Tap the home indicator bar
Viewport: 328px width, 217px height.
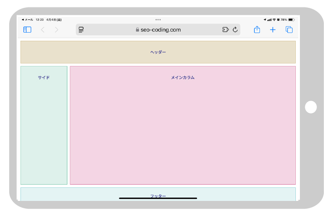[x=158, y=198]
